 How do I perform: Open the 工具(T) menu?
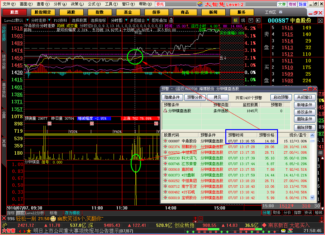point(111,4)
